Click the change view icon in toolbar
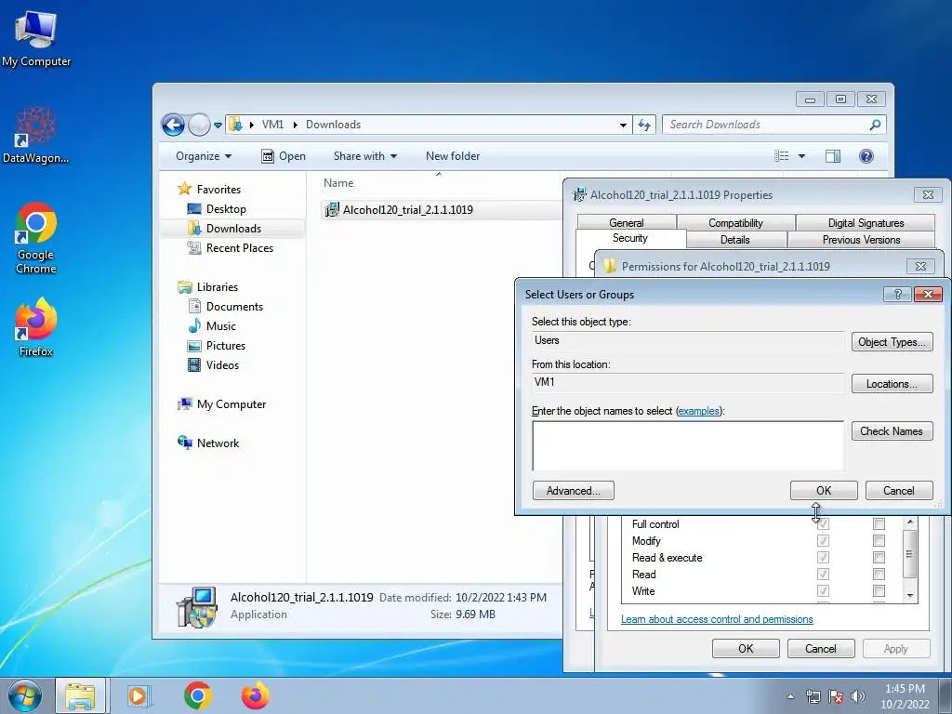The width and height of the screenshot is (952, 714). click(781, 156)
